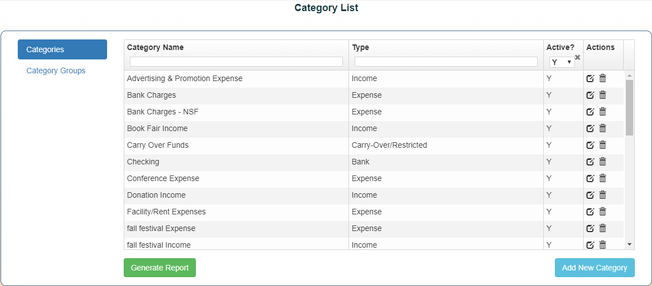Edit the Advertising & Promotion Expense category
652x286 pixels.
[x=590, y=78]
